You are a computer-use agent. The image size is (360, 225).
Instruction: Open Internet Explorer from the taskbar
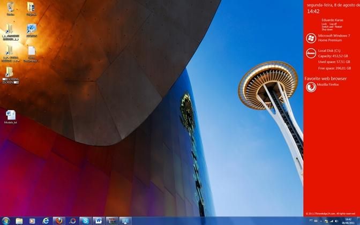click(x=46, y=221)
